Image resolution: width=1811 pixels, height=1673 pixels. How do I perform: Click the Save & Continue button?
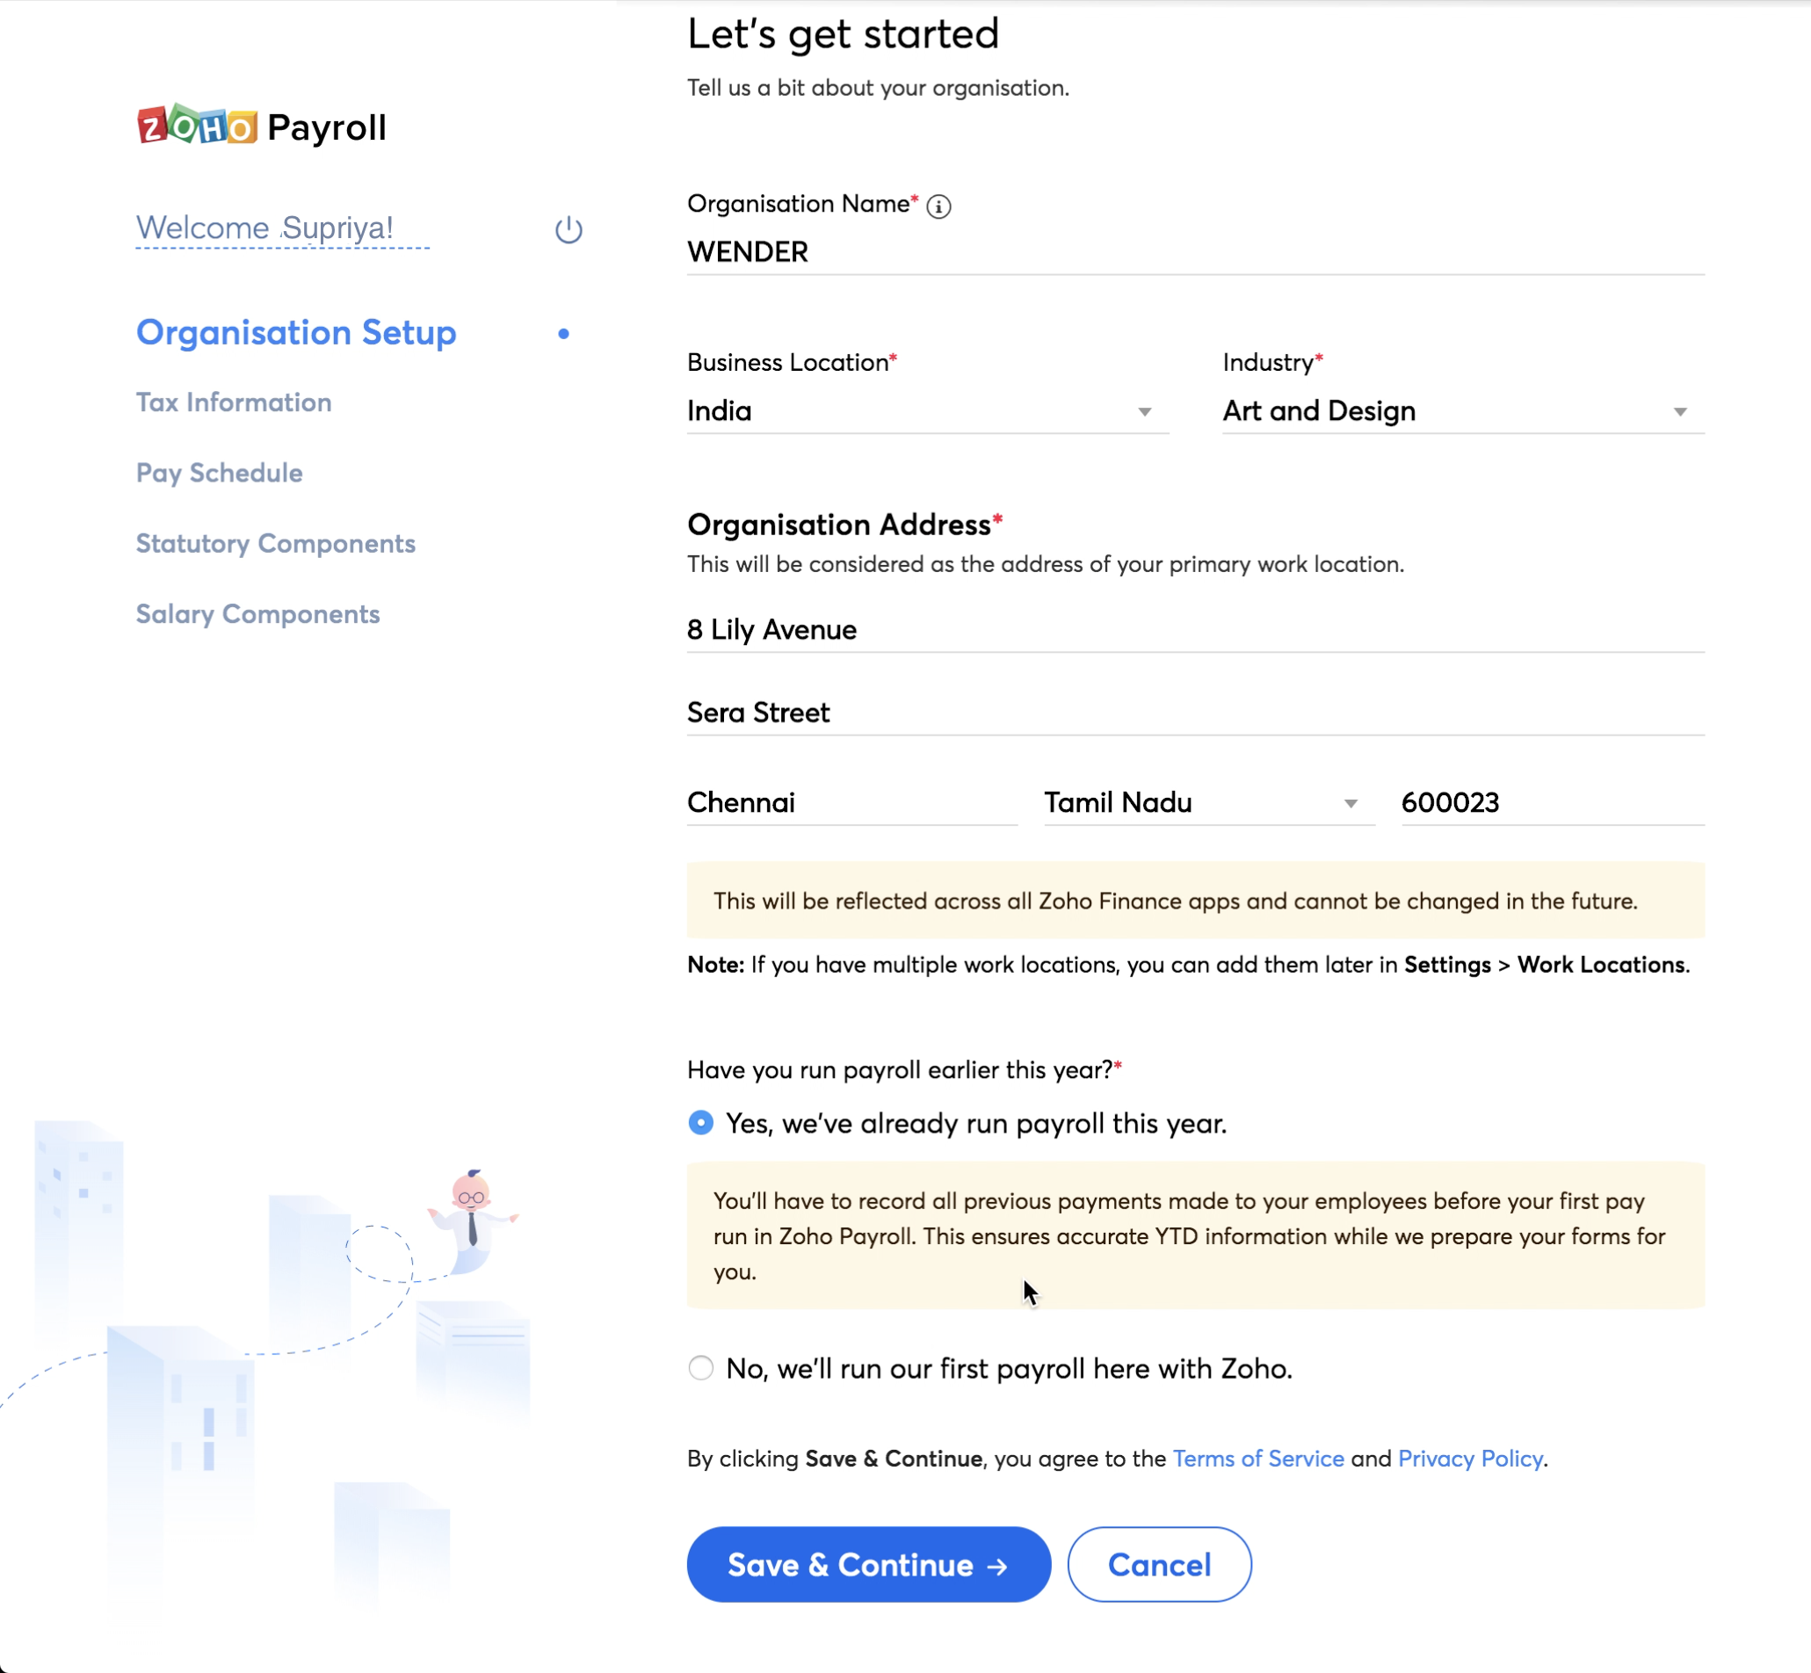pos(867,1564)
